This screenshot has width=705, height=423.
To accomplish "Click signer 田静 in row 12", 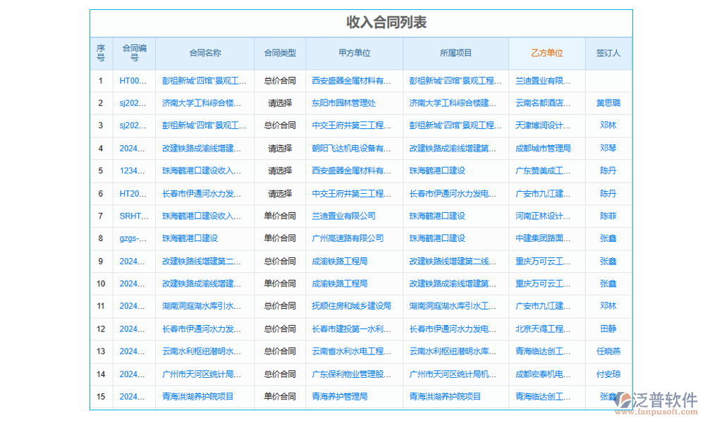I will point(608,329).
